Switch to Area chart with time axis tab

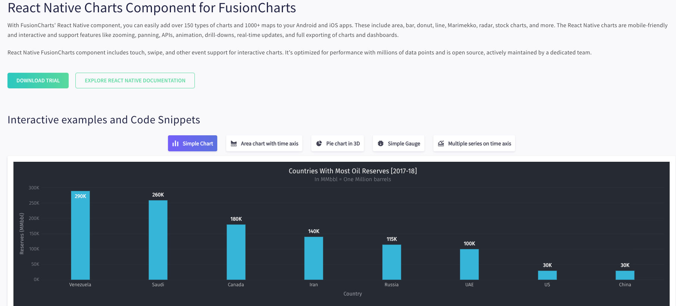point(264,143)
